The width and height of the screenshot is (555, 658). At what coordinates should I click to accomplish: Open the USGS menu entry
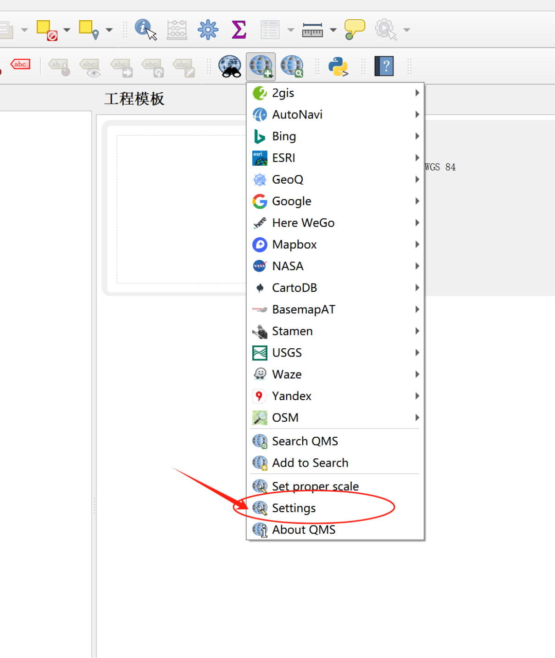pos(335,353)
